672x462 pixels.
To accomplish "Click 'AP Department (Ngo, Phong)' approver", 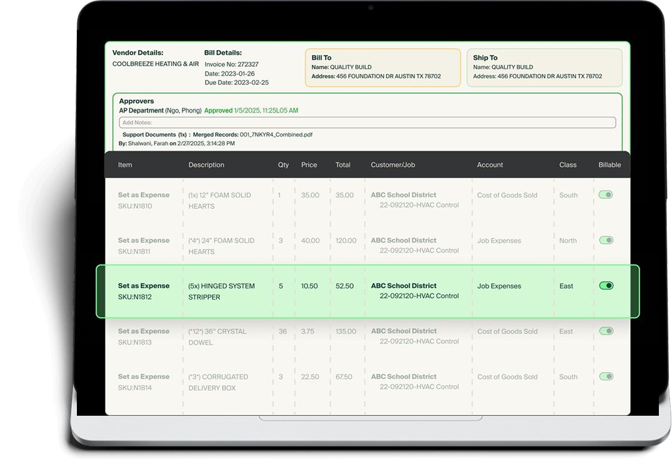I will point(160,111).
